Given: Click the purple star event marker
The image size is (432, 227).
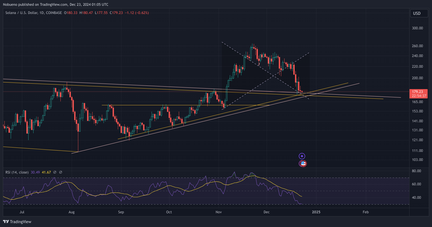Looking at the screenshot, I should [302, 156].
